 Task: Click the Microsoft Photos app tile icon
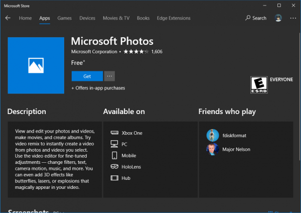pos(36,64)
